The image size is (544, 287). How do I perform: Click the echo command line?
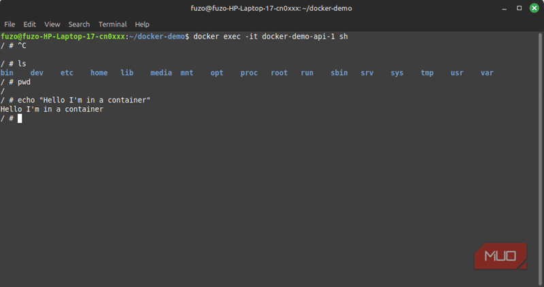pyautogui.click(x=84, y=100)
